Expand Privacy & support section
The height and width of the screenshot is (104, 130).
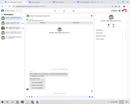pos(111,39)
